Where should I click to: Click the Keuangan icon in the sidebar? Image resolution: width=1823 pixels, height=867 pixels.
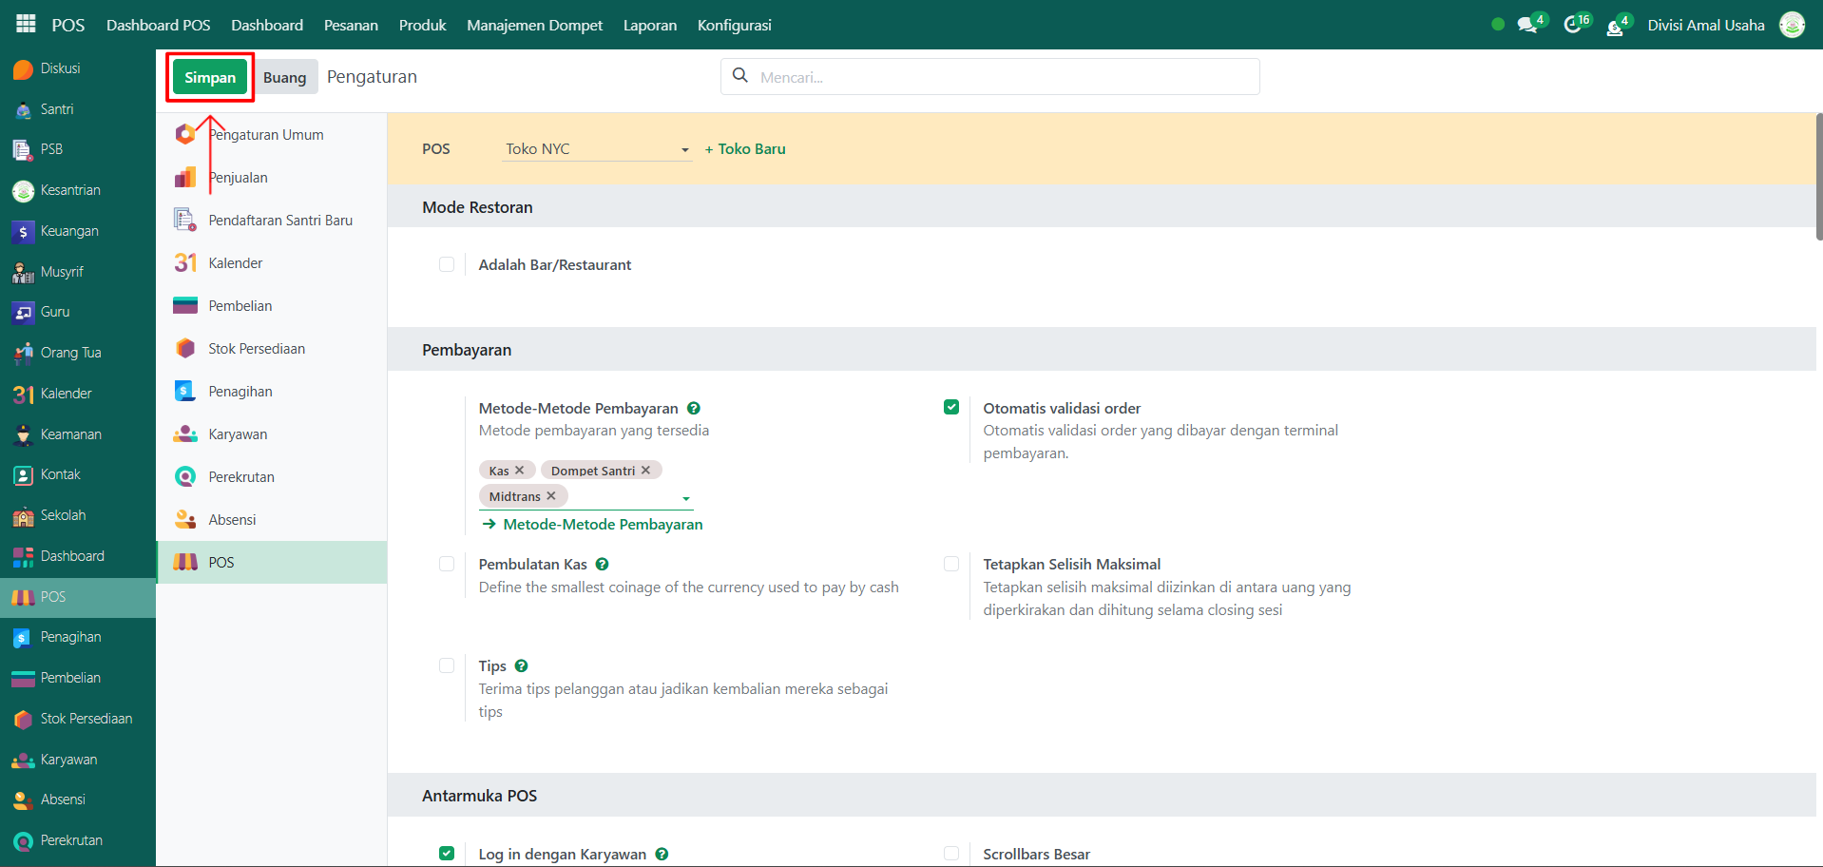23,232
